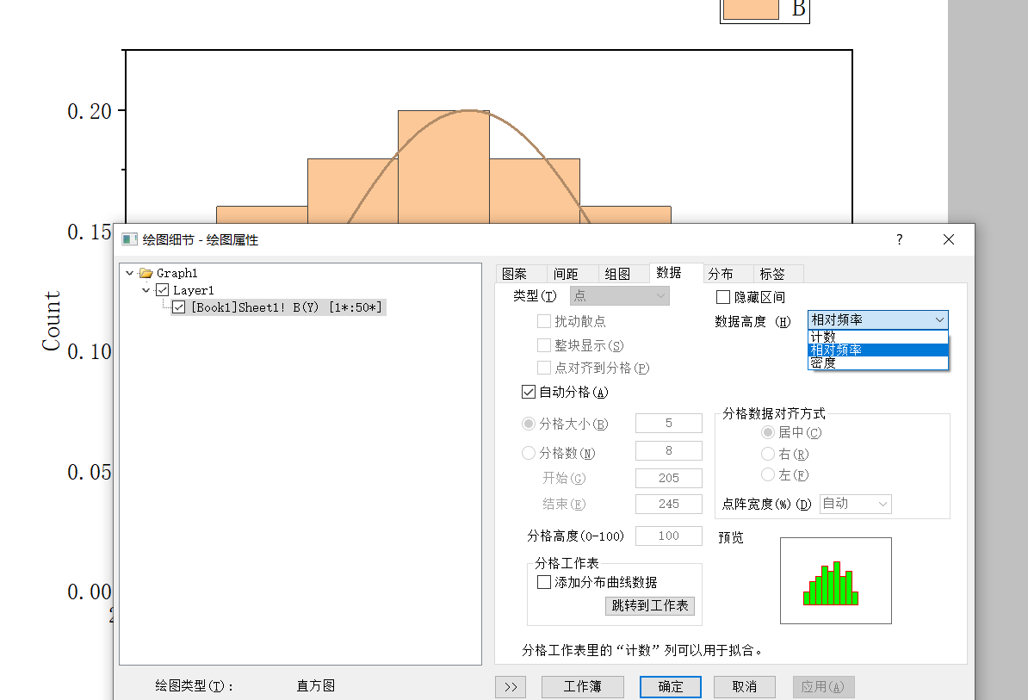The image size is (1028, 700).
Task: Enable the 隐藏区间 checkbox
Action: coord(723,297)
